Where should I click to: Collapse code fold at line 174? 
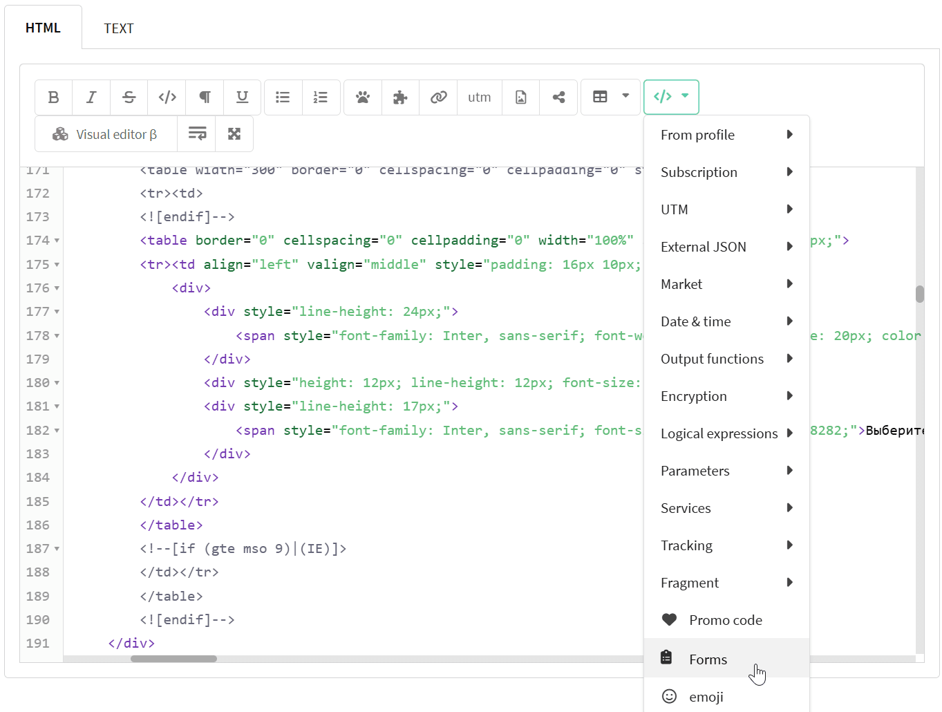57,241
